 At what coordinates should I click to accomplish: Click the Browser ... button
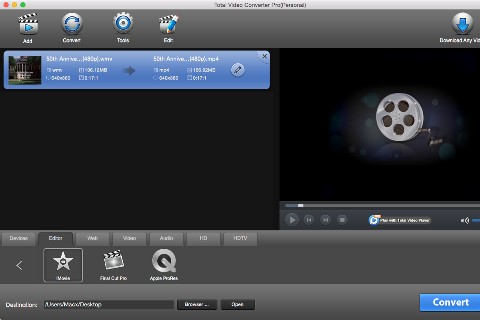point(197,304)
